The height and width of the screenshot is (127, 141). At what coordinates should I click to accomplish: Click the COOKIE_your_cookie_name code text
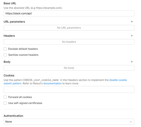point(41,80)
